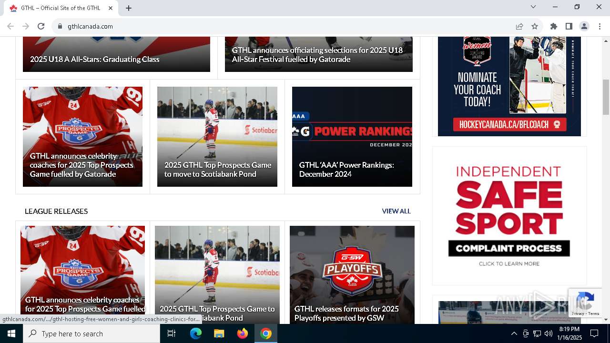The height and width of the screenshot is (343, 610).
Task: Open celebrity coaches article in top grid
Action: pos(82,137)
